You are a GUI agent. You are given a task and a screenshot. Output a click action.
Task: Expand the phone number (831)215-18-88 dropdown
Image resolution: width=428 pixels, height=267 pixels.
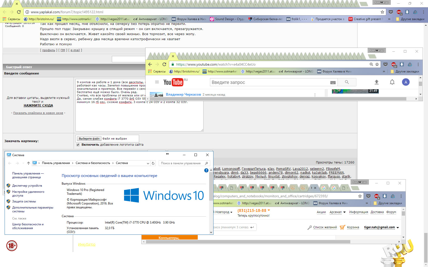point(269,210)
